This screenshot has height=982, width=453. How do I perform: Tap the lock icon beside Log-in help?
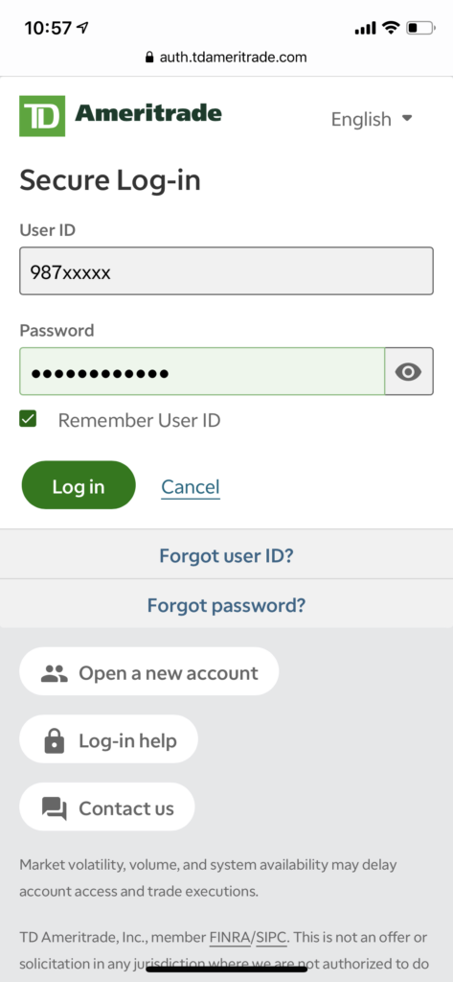[x=55, y=741]
